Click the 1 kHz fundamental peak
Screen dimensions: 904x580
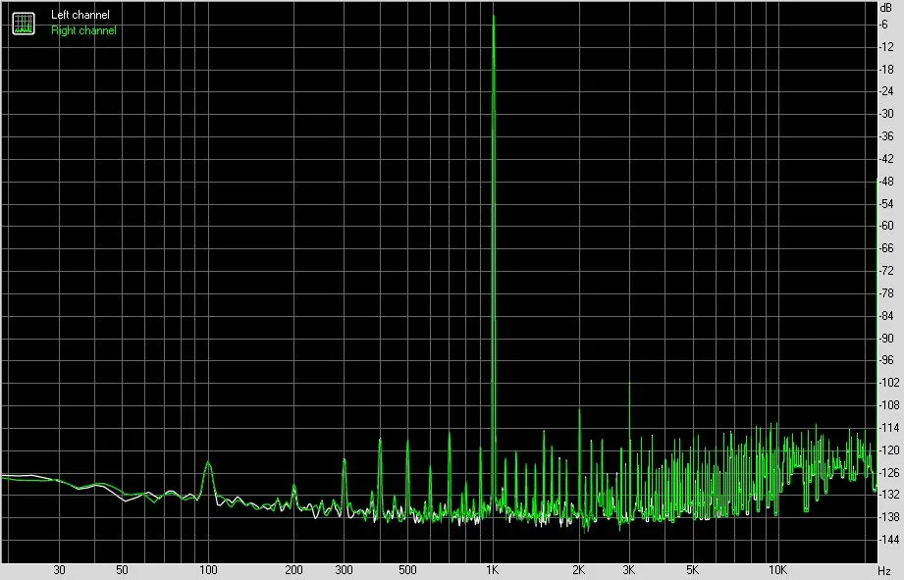click(x=494, y=18)
